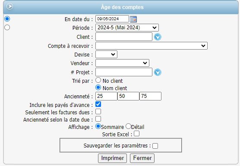This screenshot has width=240, height=166.
Task: Check 'Sauvegarder les paramètres'
Action: point(155,146)
